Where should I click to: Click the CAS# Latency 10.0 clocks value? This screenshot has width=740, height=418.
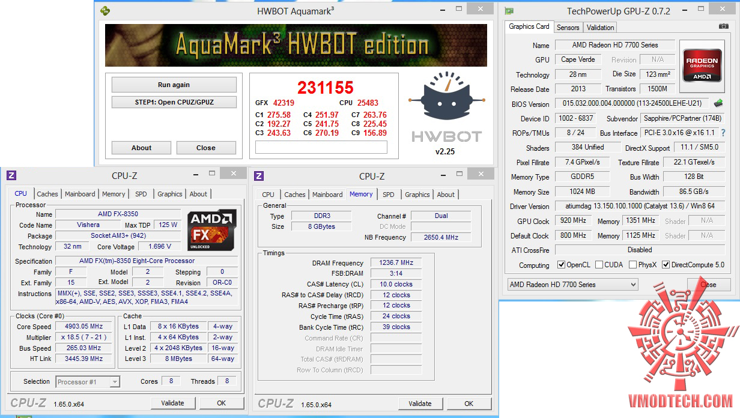click(396, 284)
